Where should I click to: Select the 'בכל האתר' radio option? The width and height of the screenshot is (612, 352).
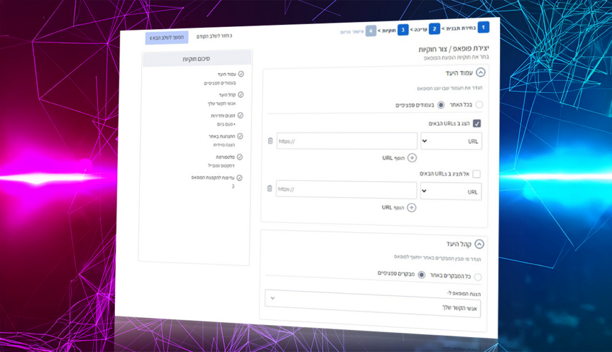coord(478,105)
